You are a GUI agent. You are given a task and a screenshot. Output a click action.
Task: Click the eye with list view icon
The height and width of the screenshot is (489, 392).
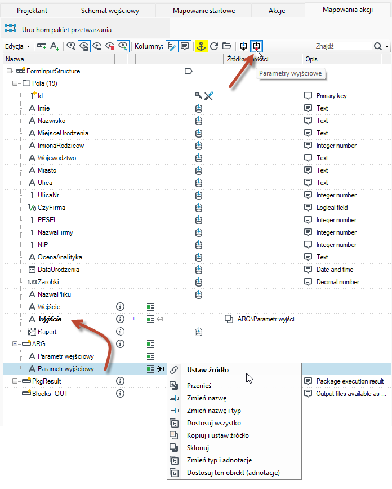click(97, 46)
